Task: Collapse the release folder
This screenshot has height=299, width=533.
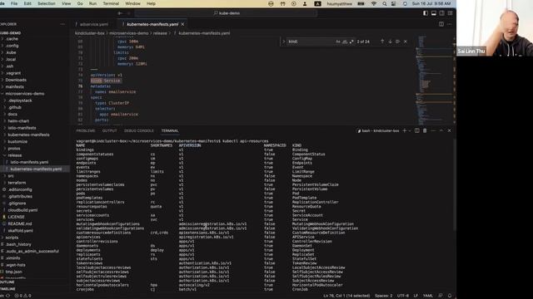Action: pyautogui.click(x=15, y=155)
